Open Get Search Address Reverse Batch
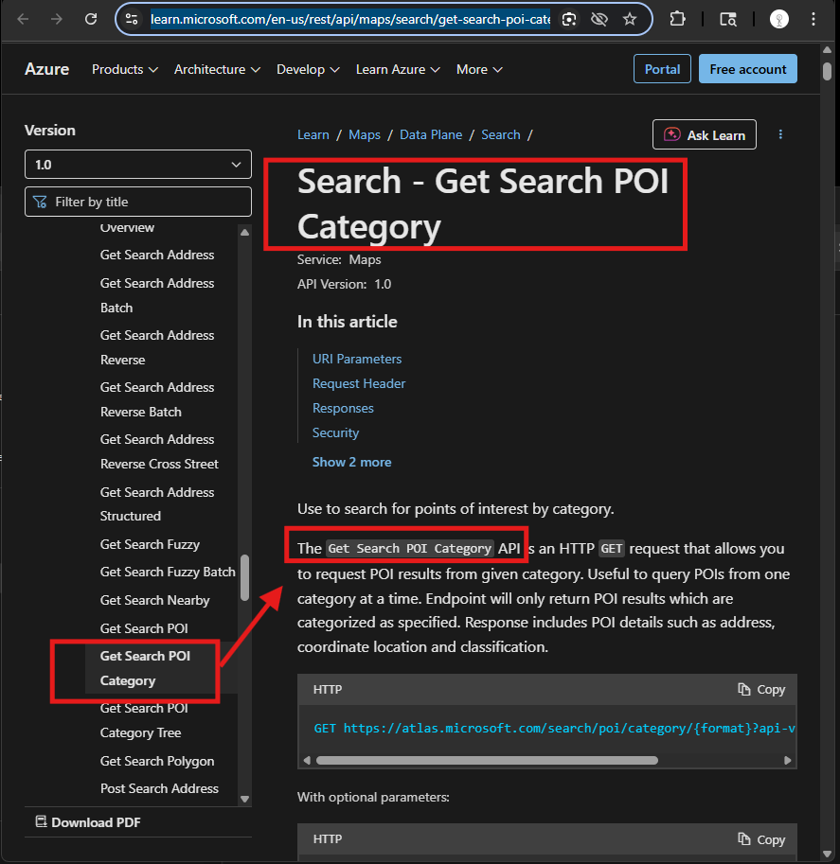This screenshot has width=840, height=864. 157,399
